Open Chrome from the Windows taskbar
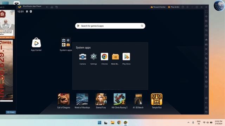The height and width of the screenshot is (126, 225). [x=119, y=122]
